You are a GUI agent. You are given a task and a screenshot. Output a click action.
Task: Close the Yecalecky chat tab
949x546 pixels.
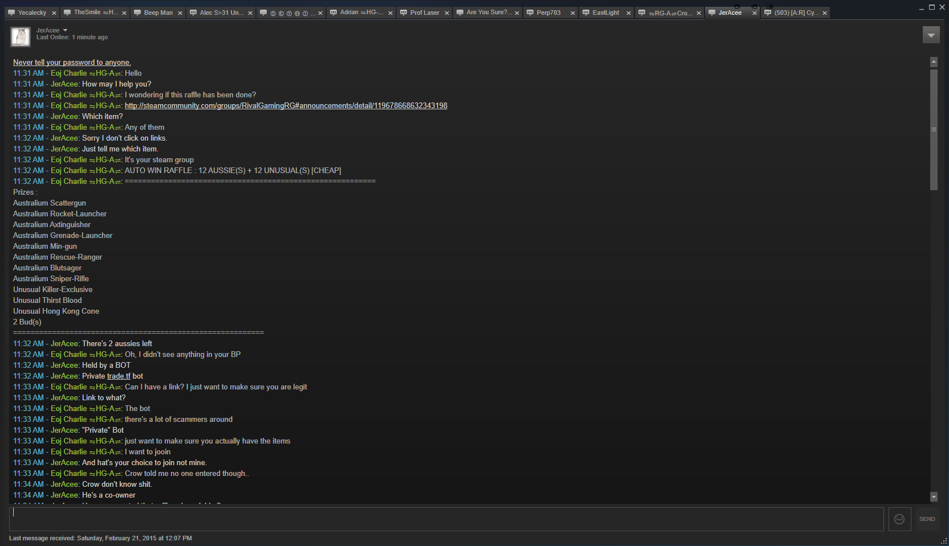click(54, 13)
